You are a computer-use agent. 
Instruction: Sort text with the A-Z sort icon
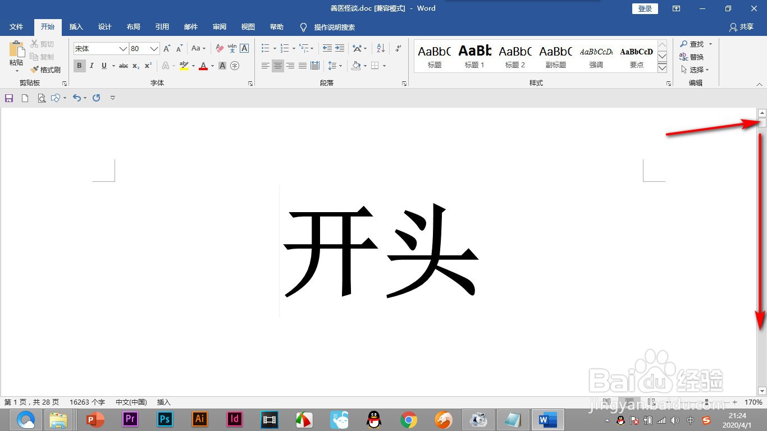[x=381, y=49]
